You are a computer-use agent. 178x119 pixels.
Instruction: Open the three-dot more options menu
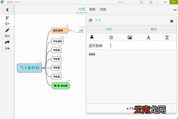pos(175,10)
